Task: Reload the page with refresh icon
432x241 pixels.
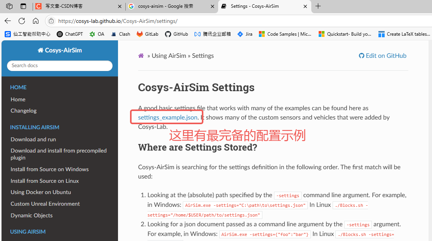Action: point(22,21)
